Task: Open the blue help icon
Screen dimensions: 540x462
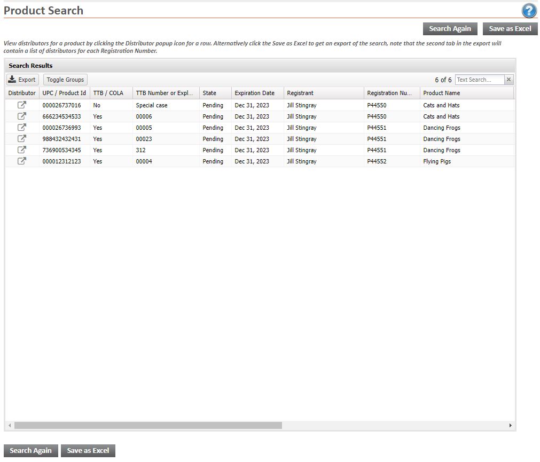Action: (x=529, y=11)
